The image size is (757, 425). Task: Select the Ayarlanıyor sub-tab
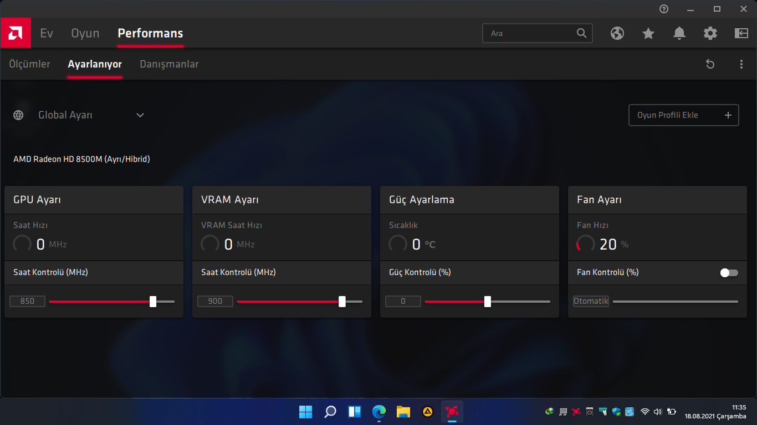click(95, 64)
